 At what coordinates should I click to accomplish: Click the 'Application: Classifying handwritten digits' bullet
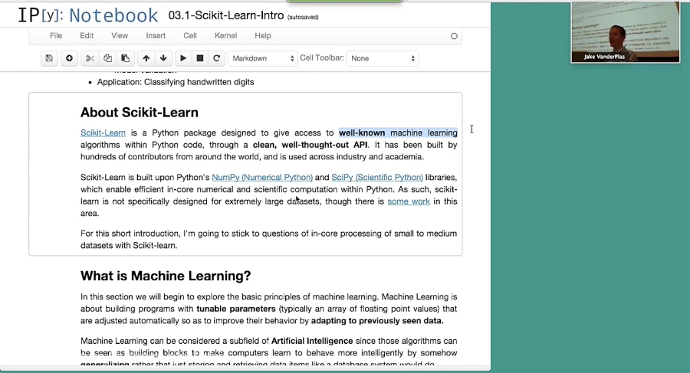coord(176,82)
